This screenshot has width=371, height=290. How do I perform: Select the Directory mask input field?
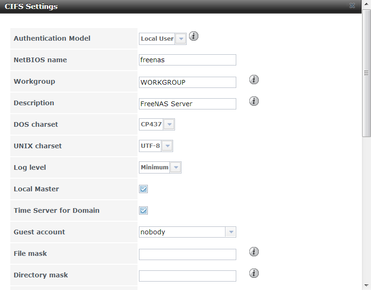pyautogui.click(x=188, y=276)
